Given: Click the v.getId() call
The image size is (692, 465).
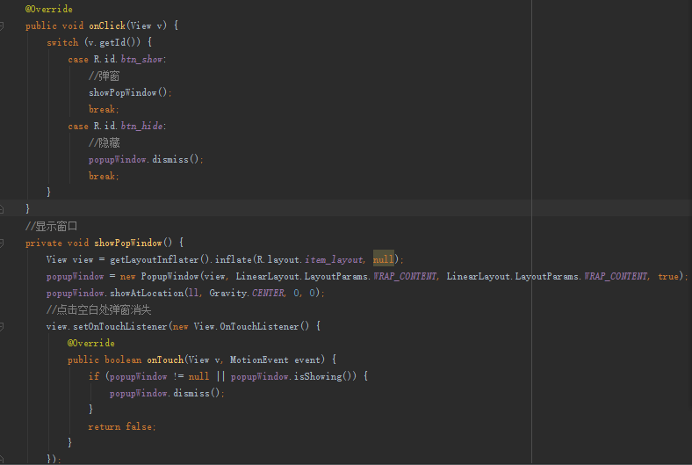Looking at the screenshot, I should [x=112, y=42].
